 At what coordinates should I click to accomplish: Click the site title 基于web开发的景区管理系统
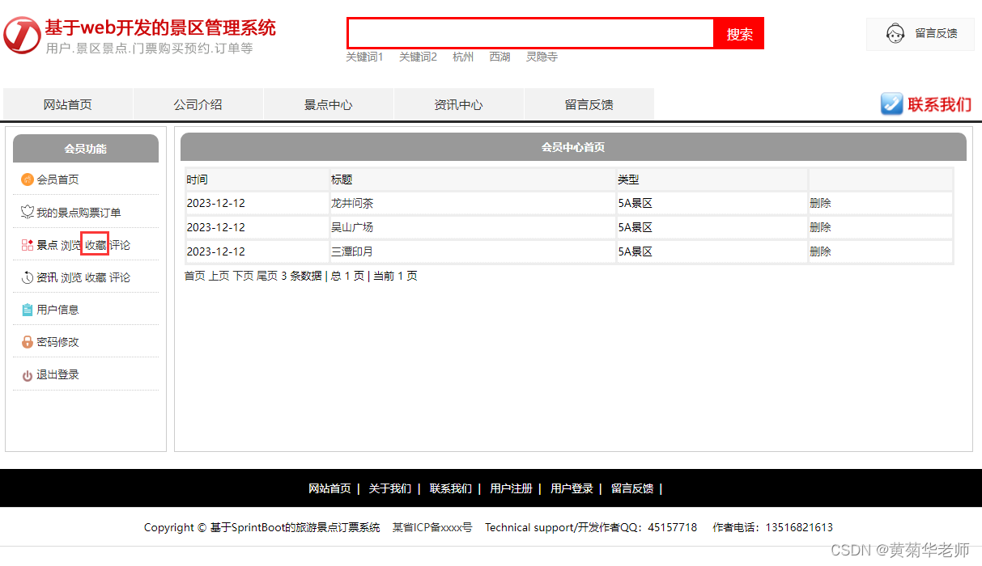[x=160, y=27]
